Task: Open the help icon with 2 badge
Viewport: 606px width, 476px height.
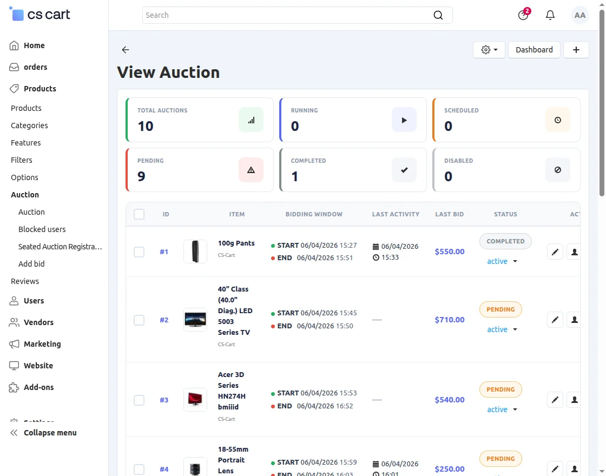Action: point(523,15)
